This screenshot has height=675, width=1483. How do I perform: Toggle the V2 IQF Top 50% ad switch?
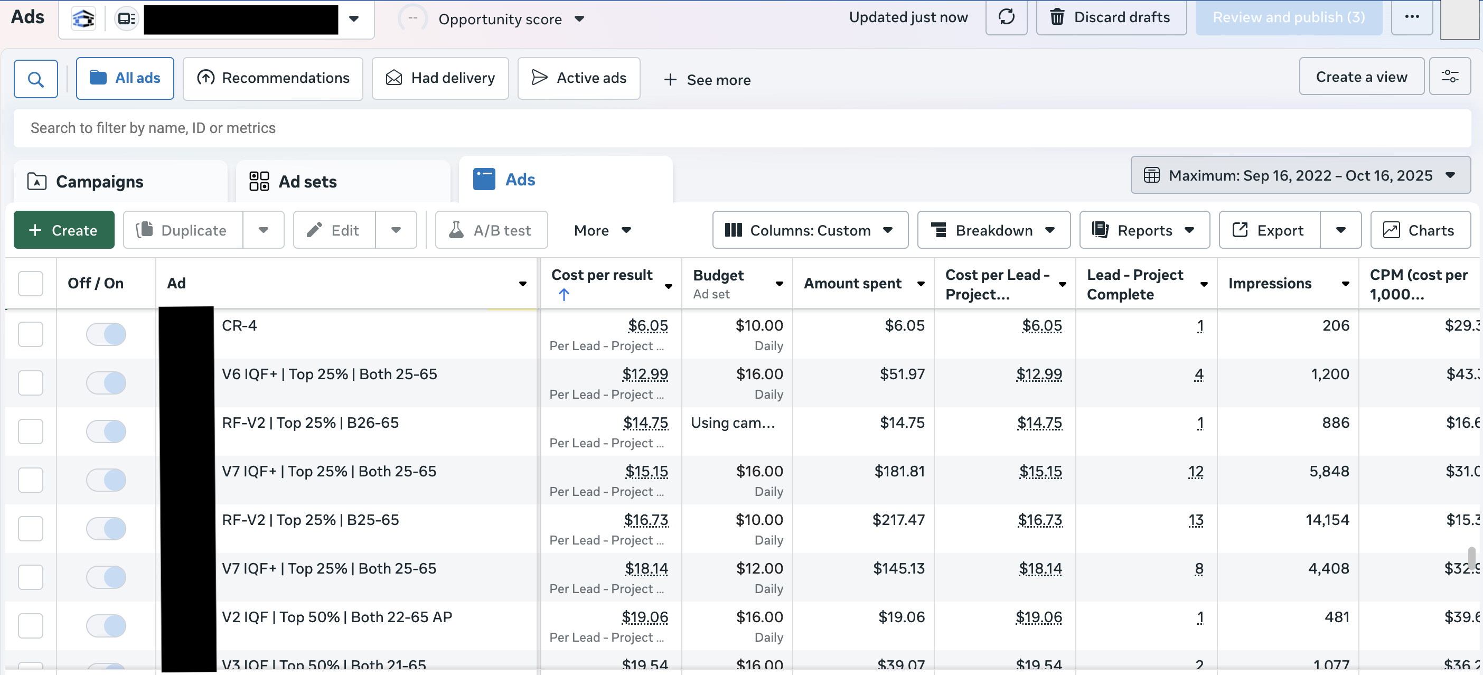pyautogui.click(x=106, y=625)
